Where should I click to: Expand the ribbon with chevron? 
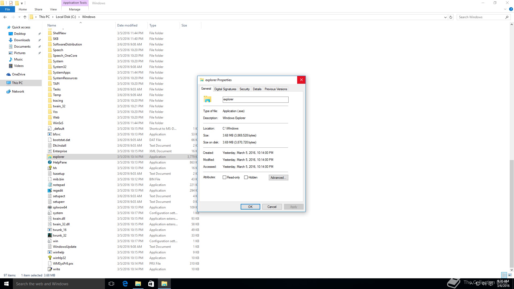pos(505,9)
